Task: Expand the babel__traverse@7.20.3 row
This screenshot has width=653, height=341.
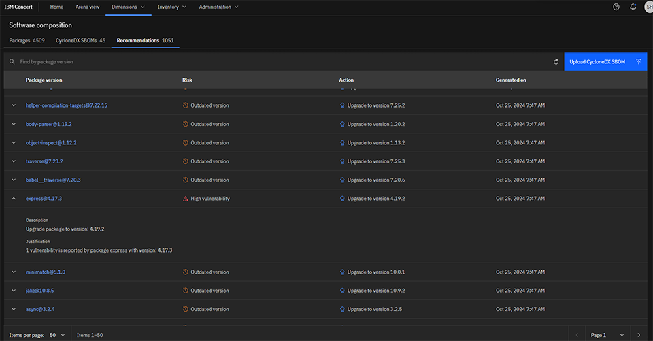Action: (x=14, y=180)
